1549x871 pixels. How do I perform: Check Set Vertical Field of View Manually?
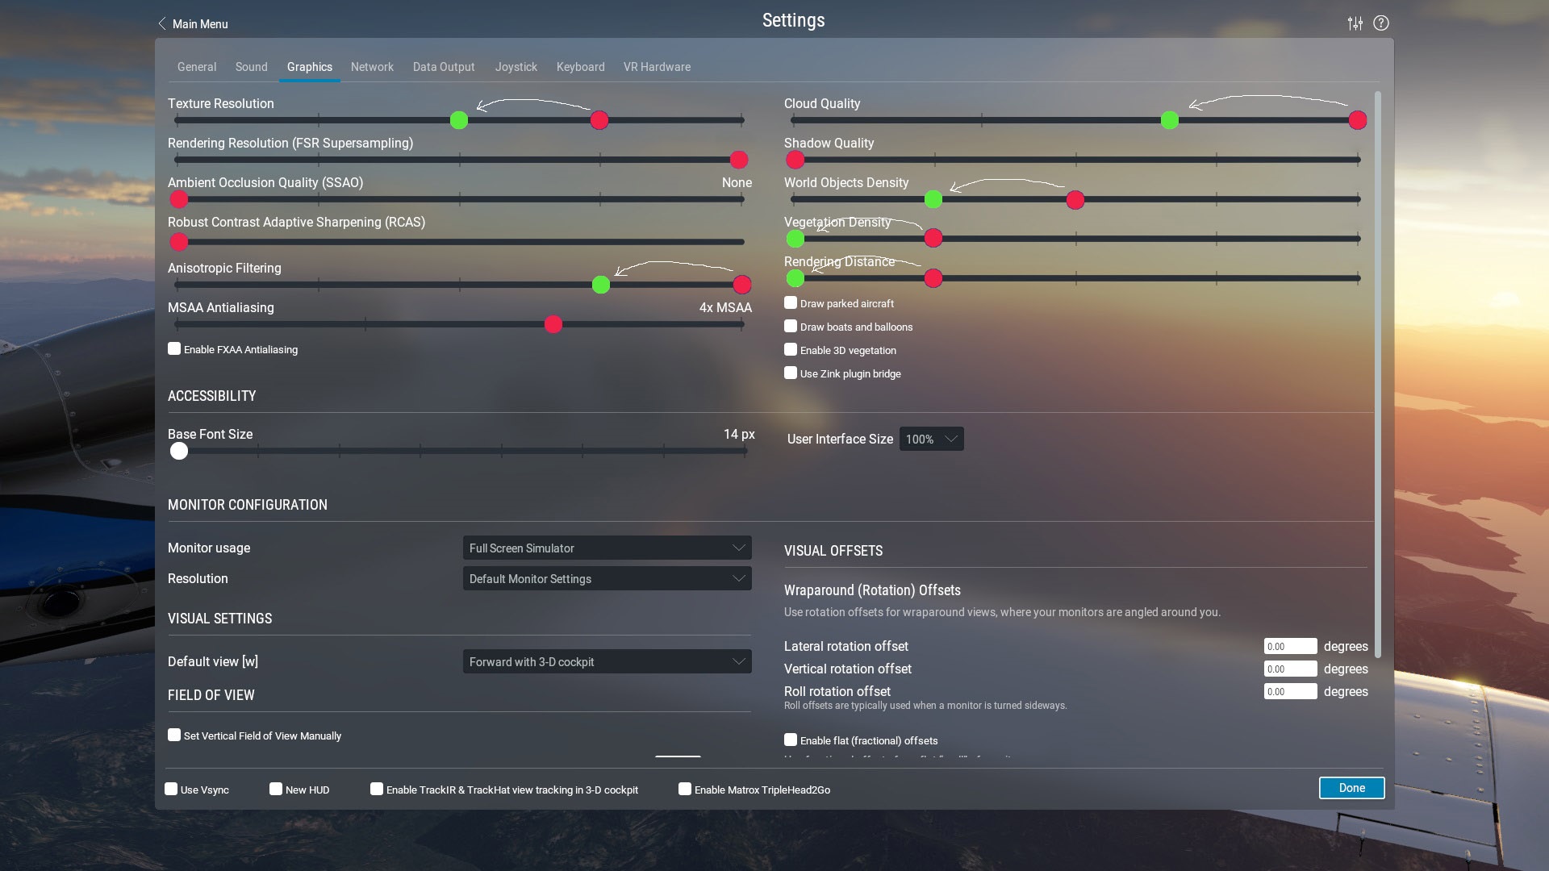[x=174, y=736]
